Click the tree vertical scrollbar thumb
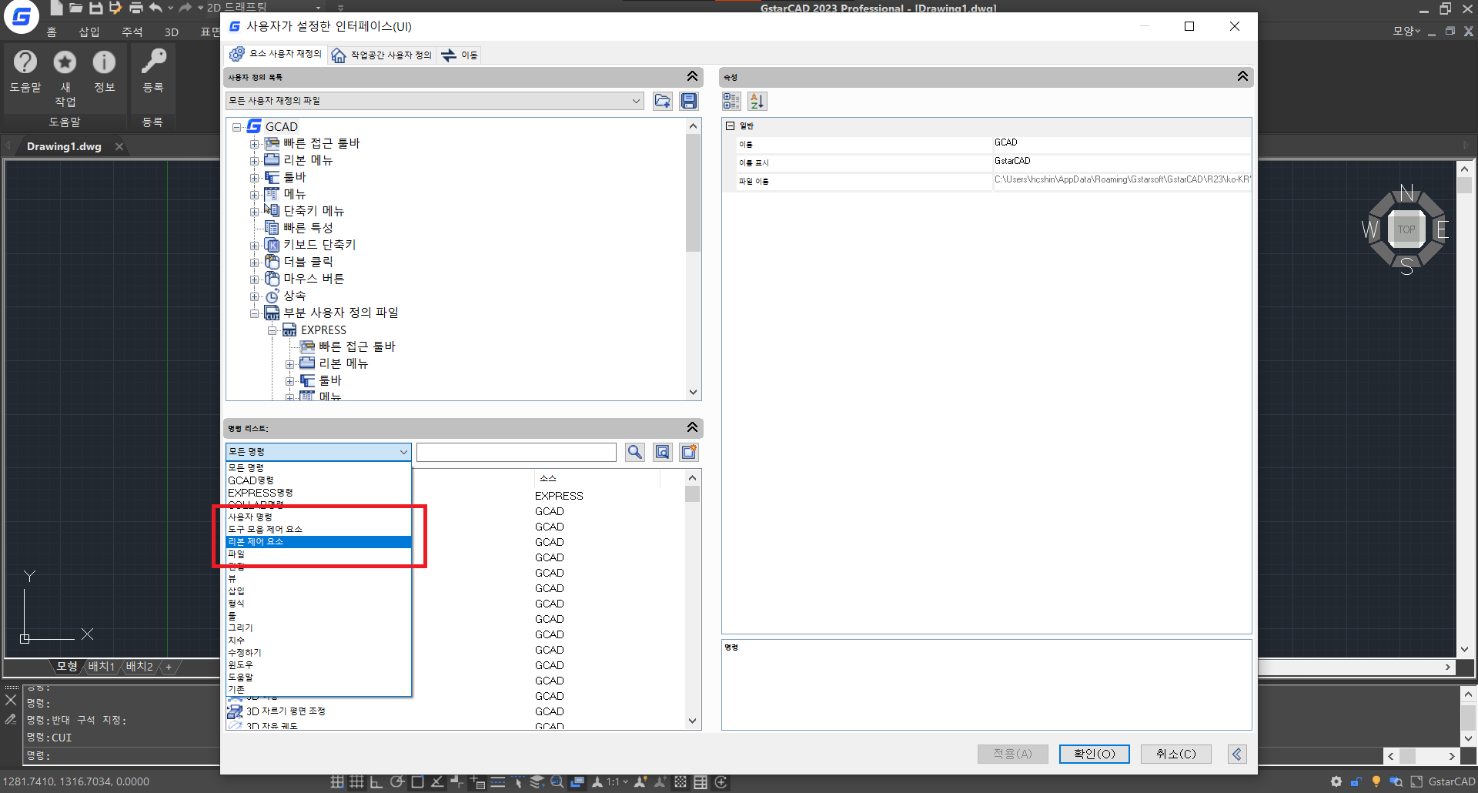Image resolution: width=1478 pixels, height=793 pixels. [x=693, y=193]
